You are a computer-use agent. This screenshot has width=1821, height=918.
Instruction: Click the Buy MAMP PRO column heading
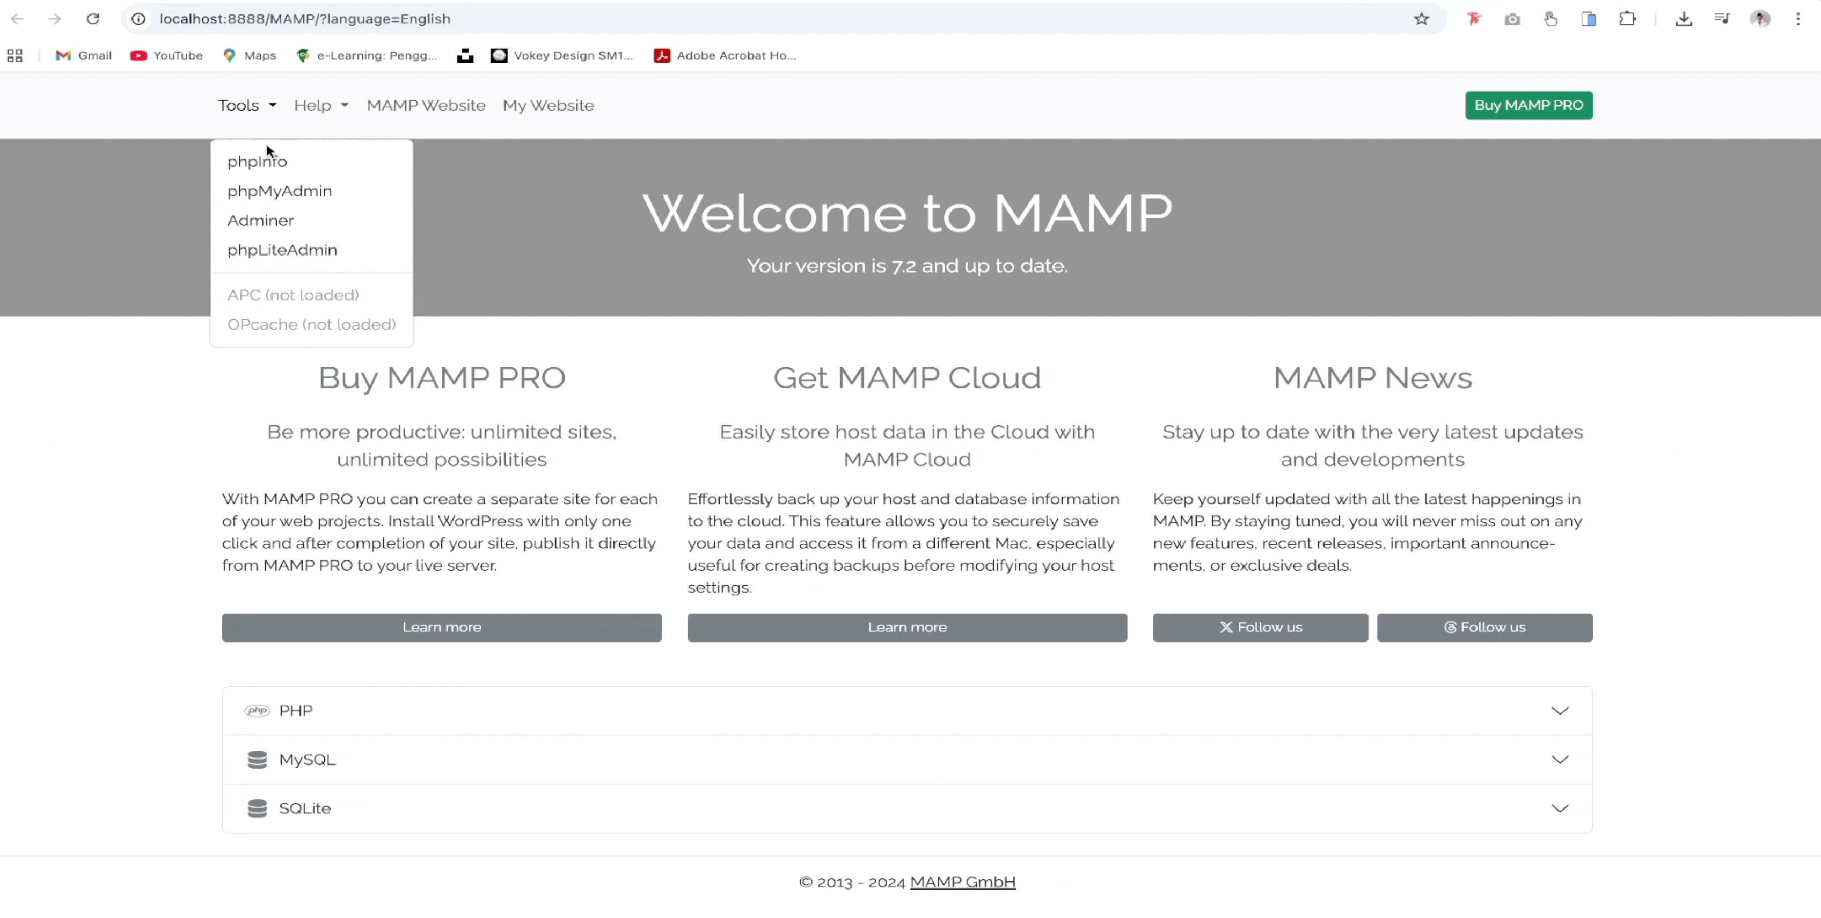tap(442, 377)
